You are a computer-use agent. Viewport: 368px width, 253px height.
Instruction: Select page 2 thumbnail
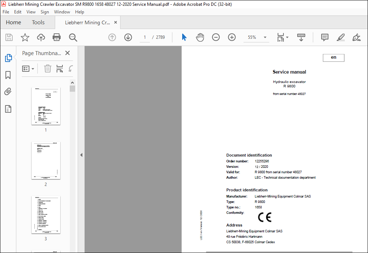(x=46, y=160)
